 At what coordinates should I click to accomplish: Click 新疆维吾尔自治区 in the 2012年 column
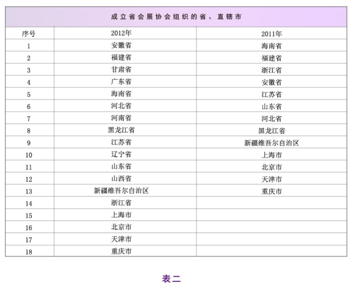[x=121, y=190]
